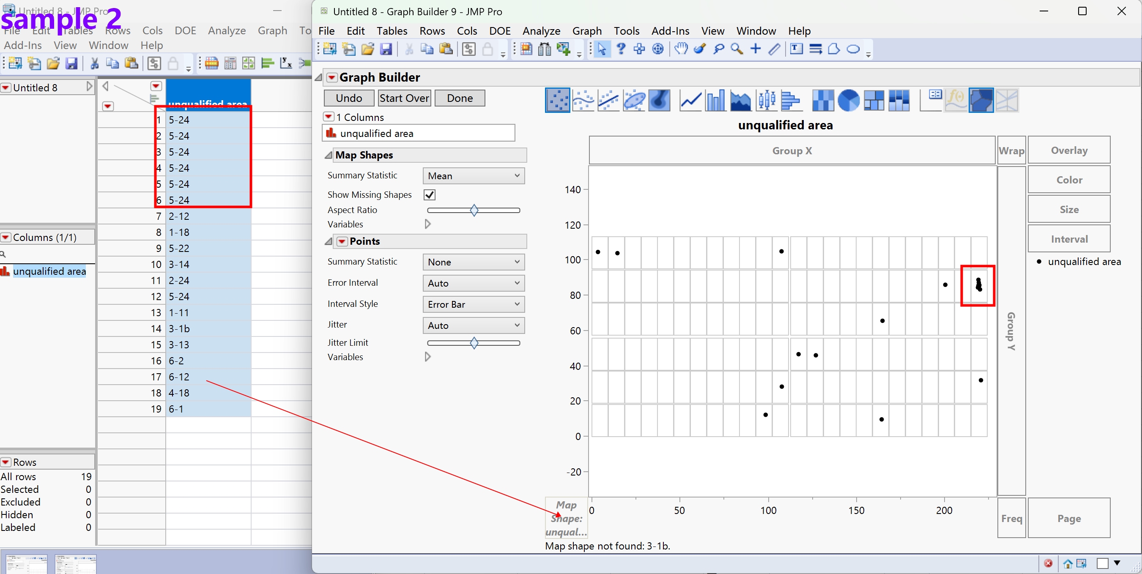Choose the pie chart element icon
The height and width of the screenshot is (574, 1142).
tap(848, 100)
